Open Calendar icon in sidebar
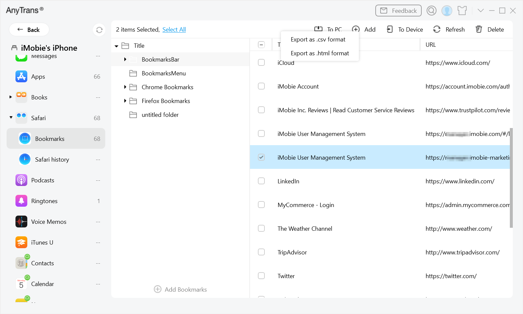Image resolution: width=523 pixels, height=314 pixels. pos(21,284)
